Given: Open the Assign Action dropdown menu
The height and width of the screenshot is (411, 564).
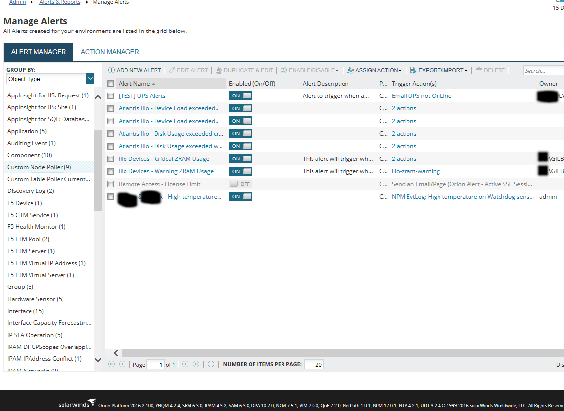Looking at the screenshot, I should (400, 70).
